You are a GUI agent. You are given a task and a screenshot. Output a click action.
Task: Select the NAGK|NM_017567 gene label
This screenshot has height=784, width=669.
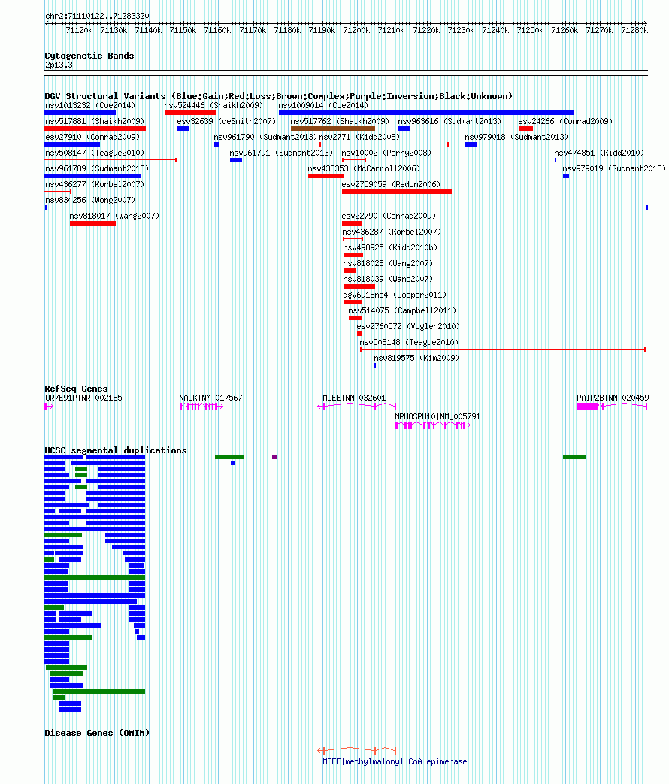(210, 398)
